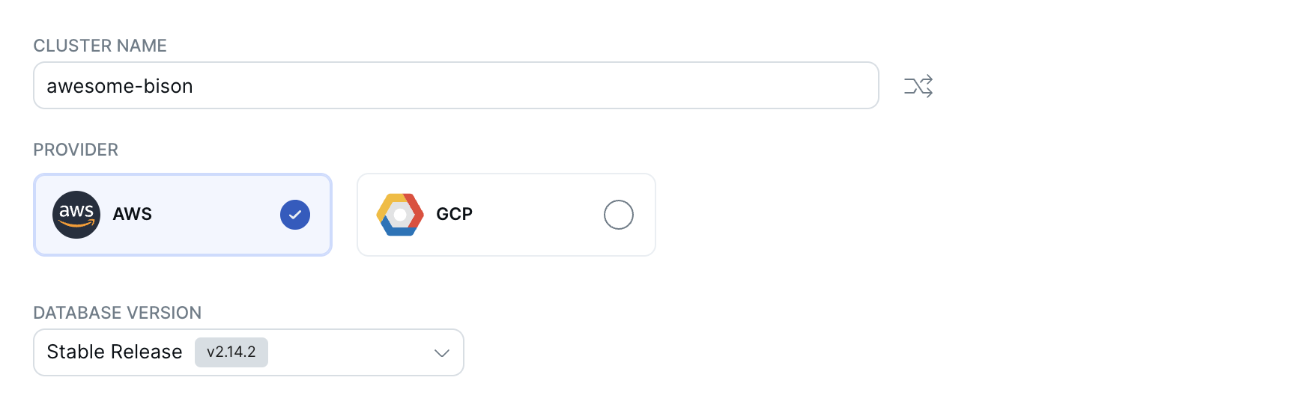The width and height of the screenshot is (1296, 416).
Task: Click the GCP hexagon logo icon
Action: (x=400, y=215)
